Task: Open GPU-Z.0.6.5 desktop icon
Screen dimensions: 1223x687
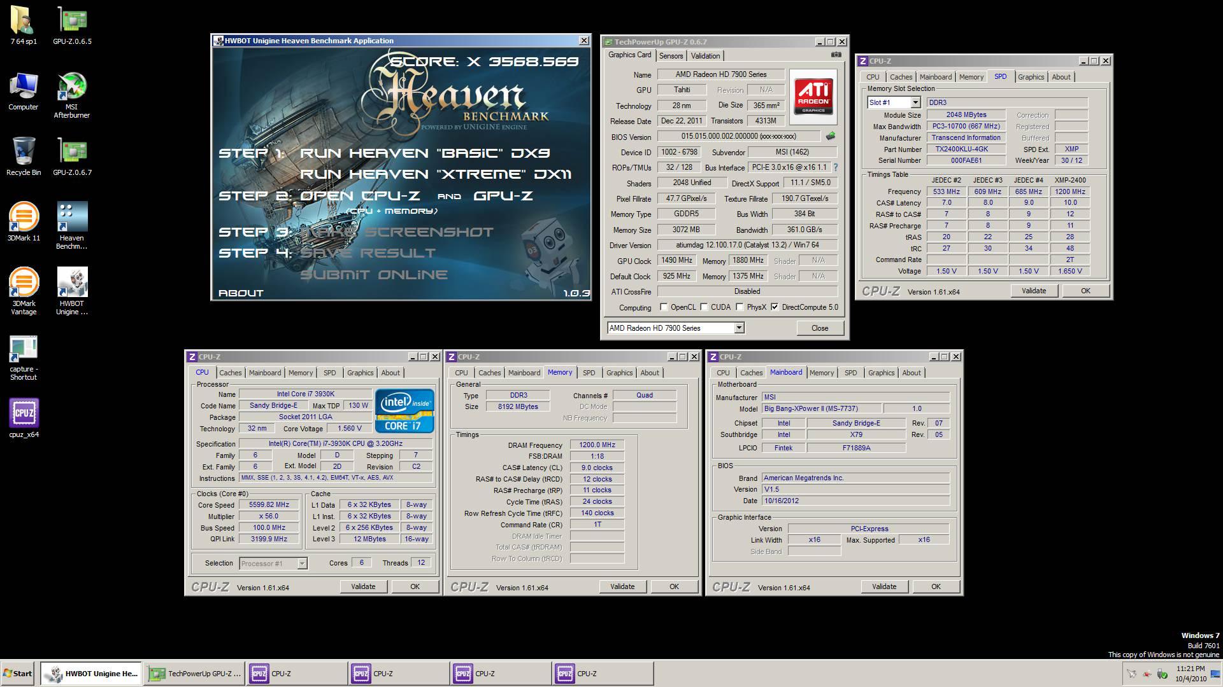Action: pos(72,25)
